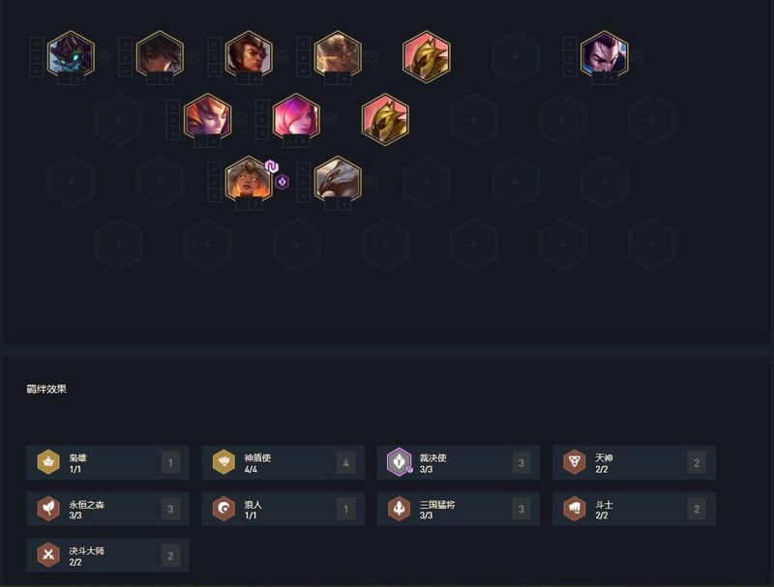Click the purple spiral emblem badge on the champion
Viewport: 774px width, 587px height.
(x=272, y=166)
